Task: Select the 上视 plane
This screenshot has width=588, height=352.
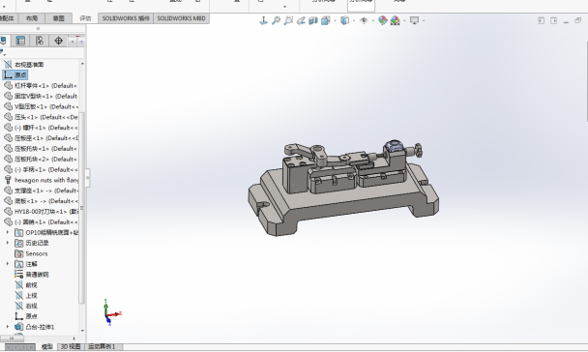Action: click(26, 295)
